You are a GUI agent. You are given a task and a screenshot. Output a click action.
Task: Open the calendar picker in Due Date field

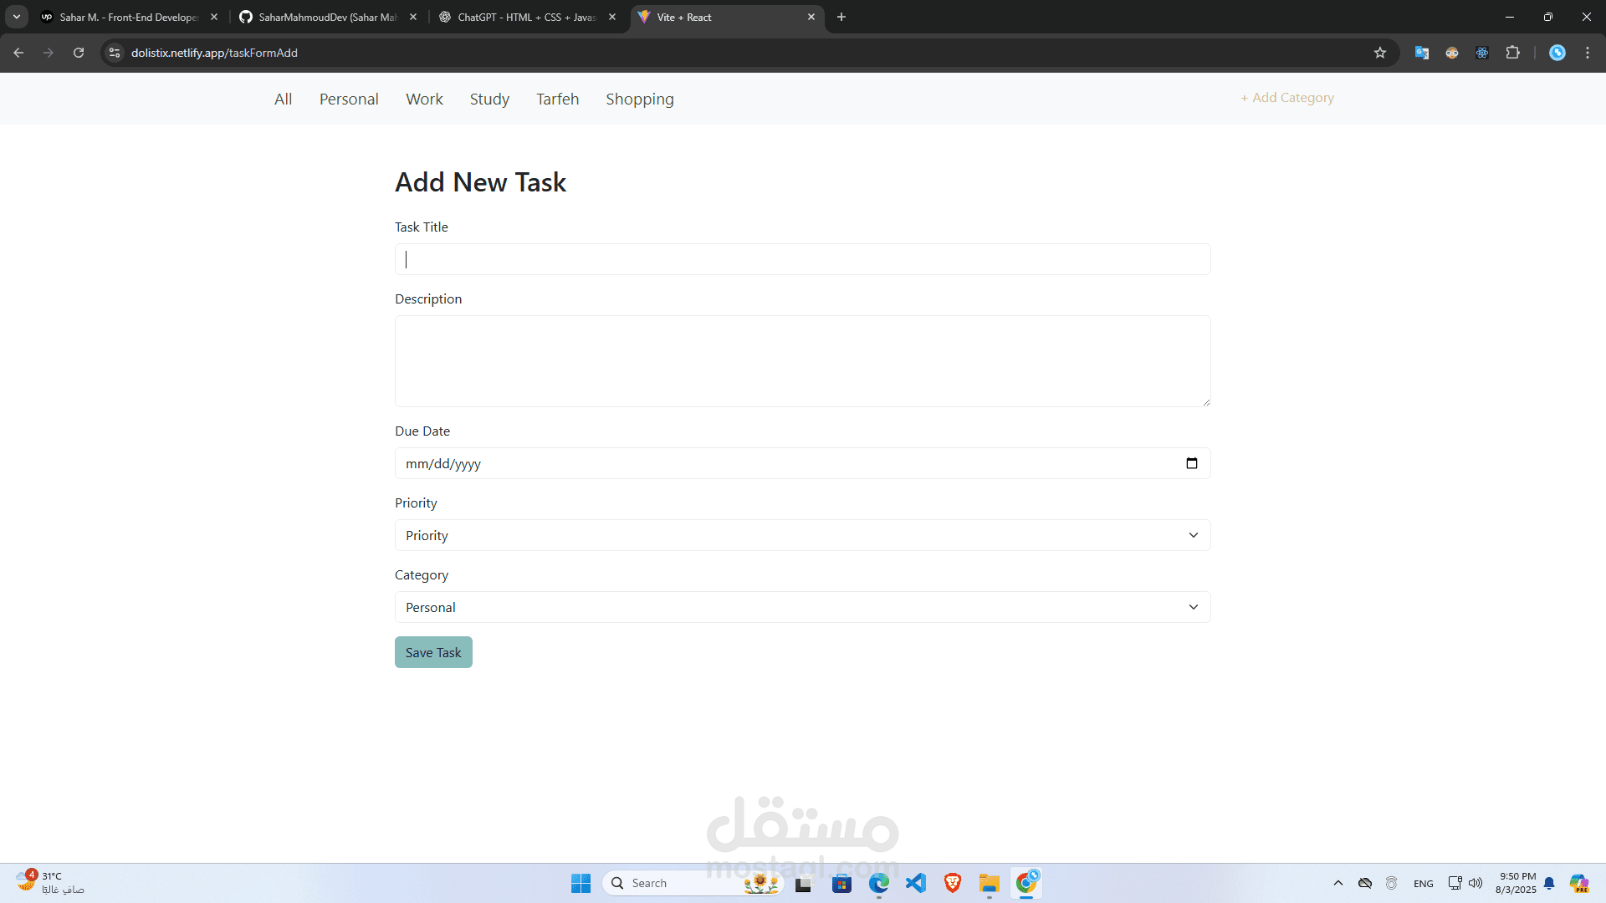[x=1192, y=463]
